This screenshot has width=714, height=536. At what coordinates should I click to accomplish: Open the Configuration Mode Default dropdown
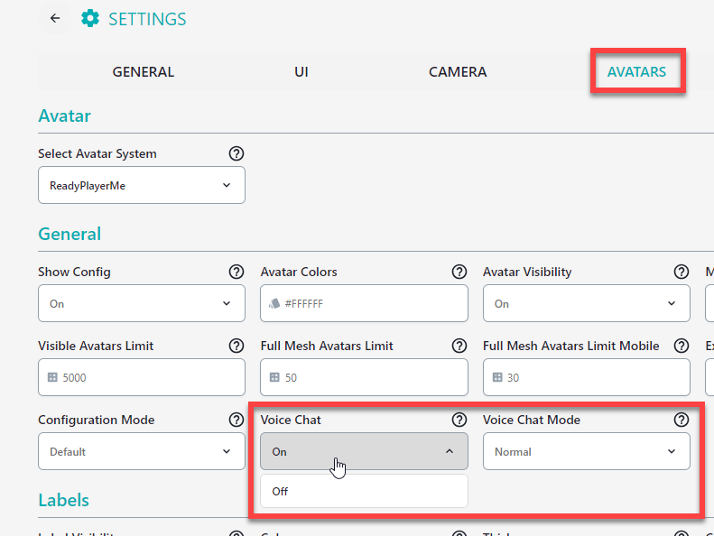[142, 451]
